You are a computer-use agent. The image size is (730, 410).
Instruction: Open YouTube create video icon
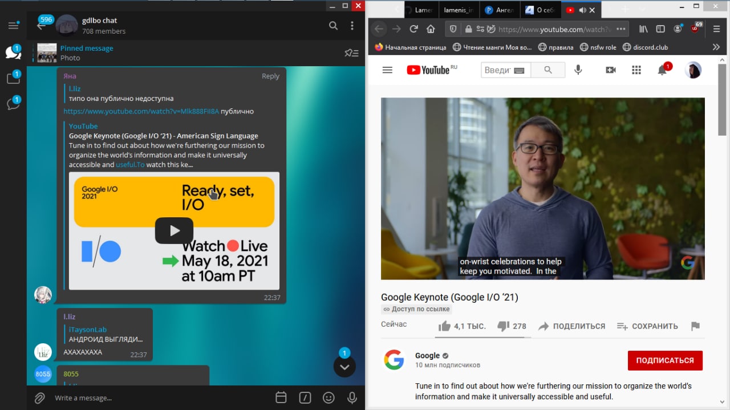coord(611,70)
